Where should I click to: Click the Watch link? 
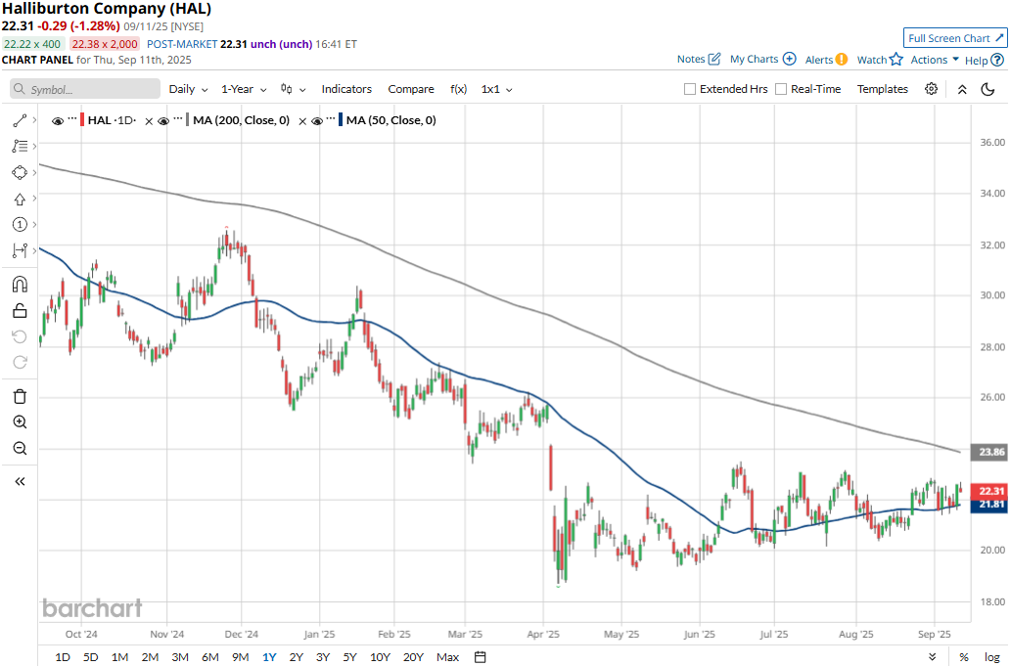[x=871, y=60]
